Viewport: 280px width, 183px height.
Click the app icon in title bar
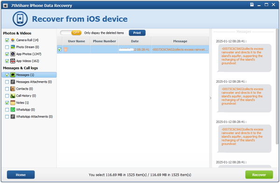tap(5, 6)
